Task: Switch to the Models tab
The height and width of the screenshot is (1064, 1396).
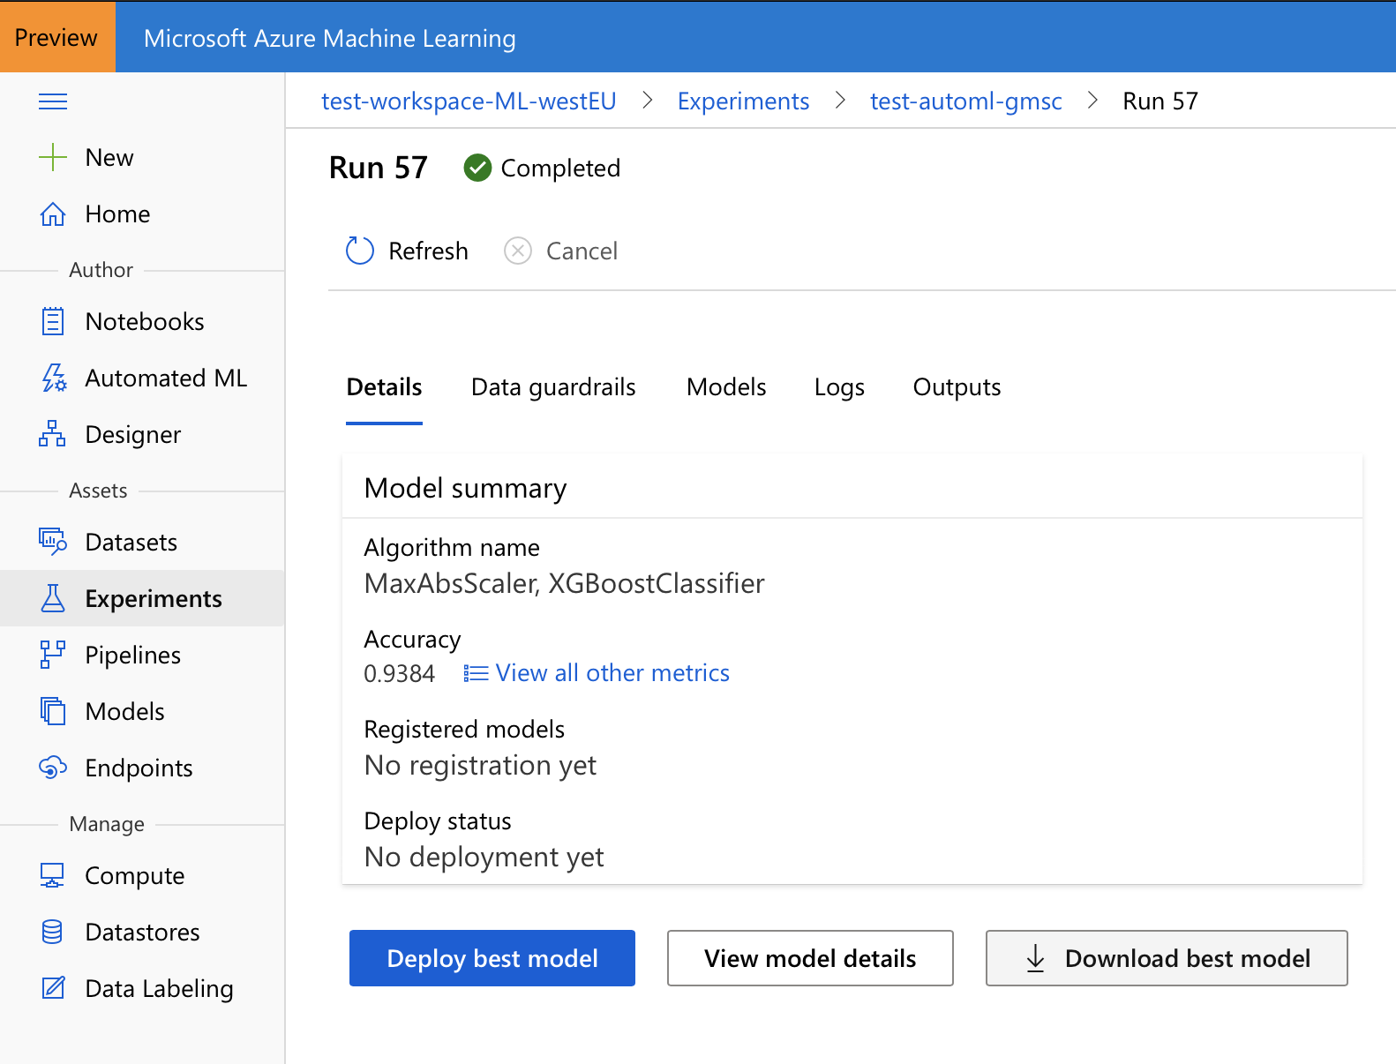Action: pyautogui.click(x=726, y=387)
